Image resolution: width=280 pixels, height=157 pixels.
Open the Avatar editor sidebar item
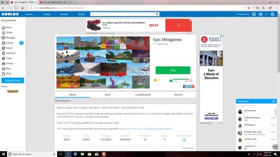point(7,48)
